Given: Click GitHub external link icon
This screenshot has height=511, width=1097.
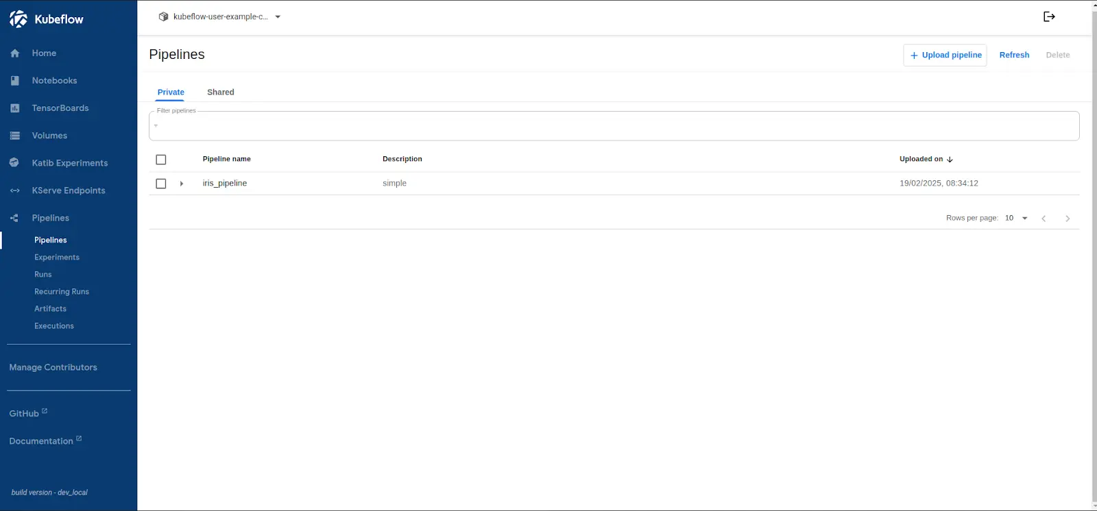Looking at the screenshot, I should tap(45, 411).
